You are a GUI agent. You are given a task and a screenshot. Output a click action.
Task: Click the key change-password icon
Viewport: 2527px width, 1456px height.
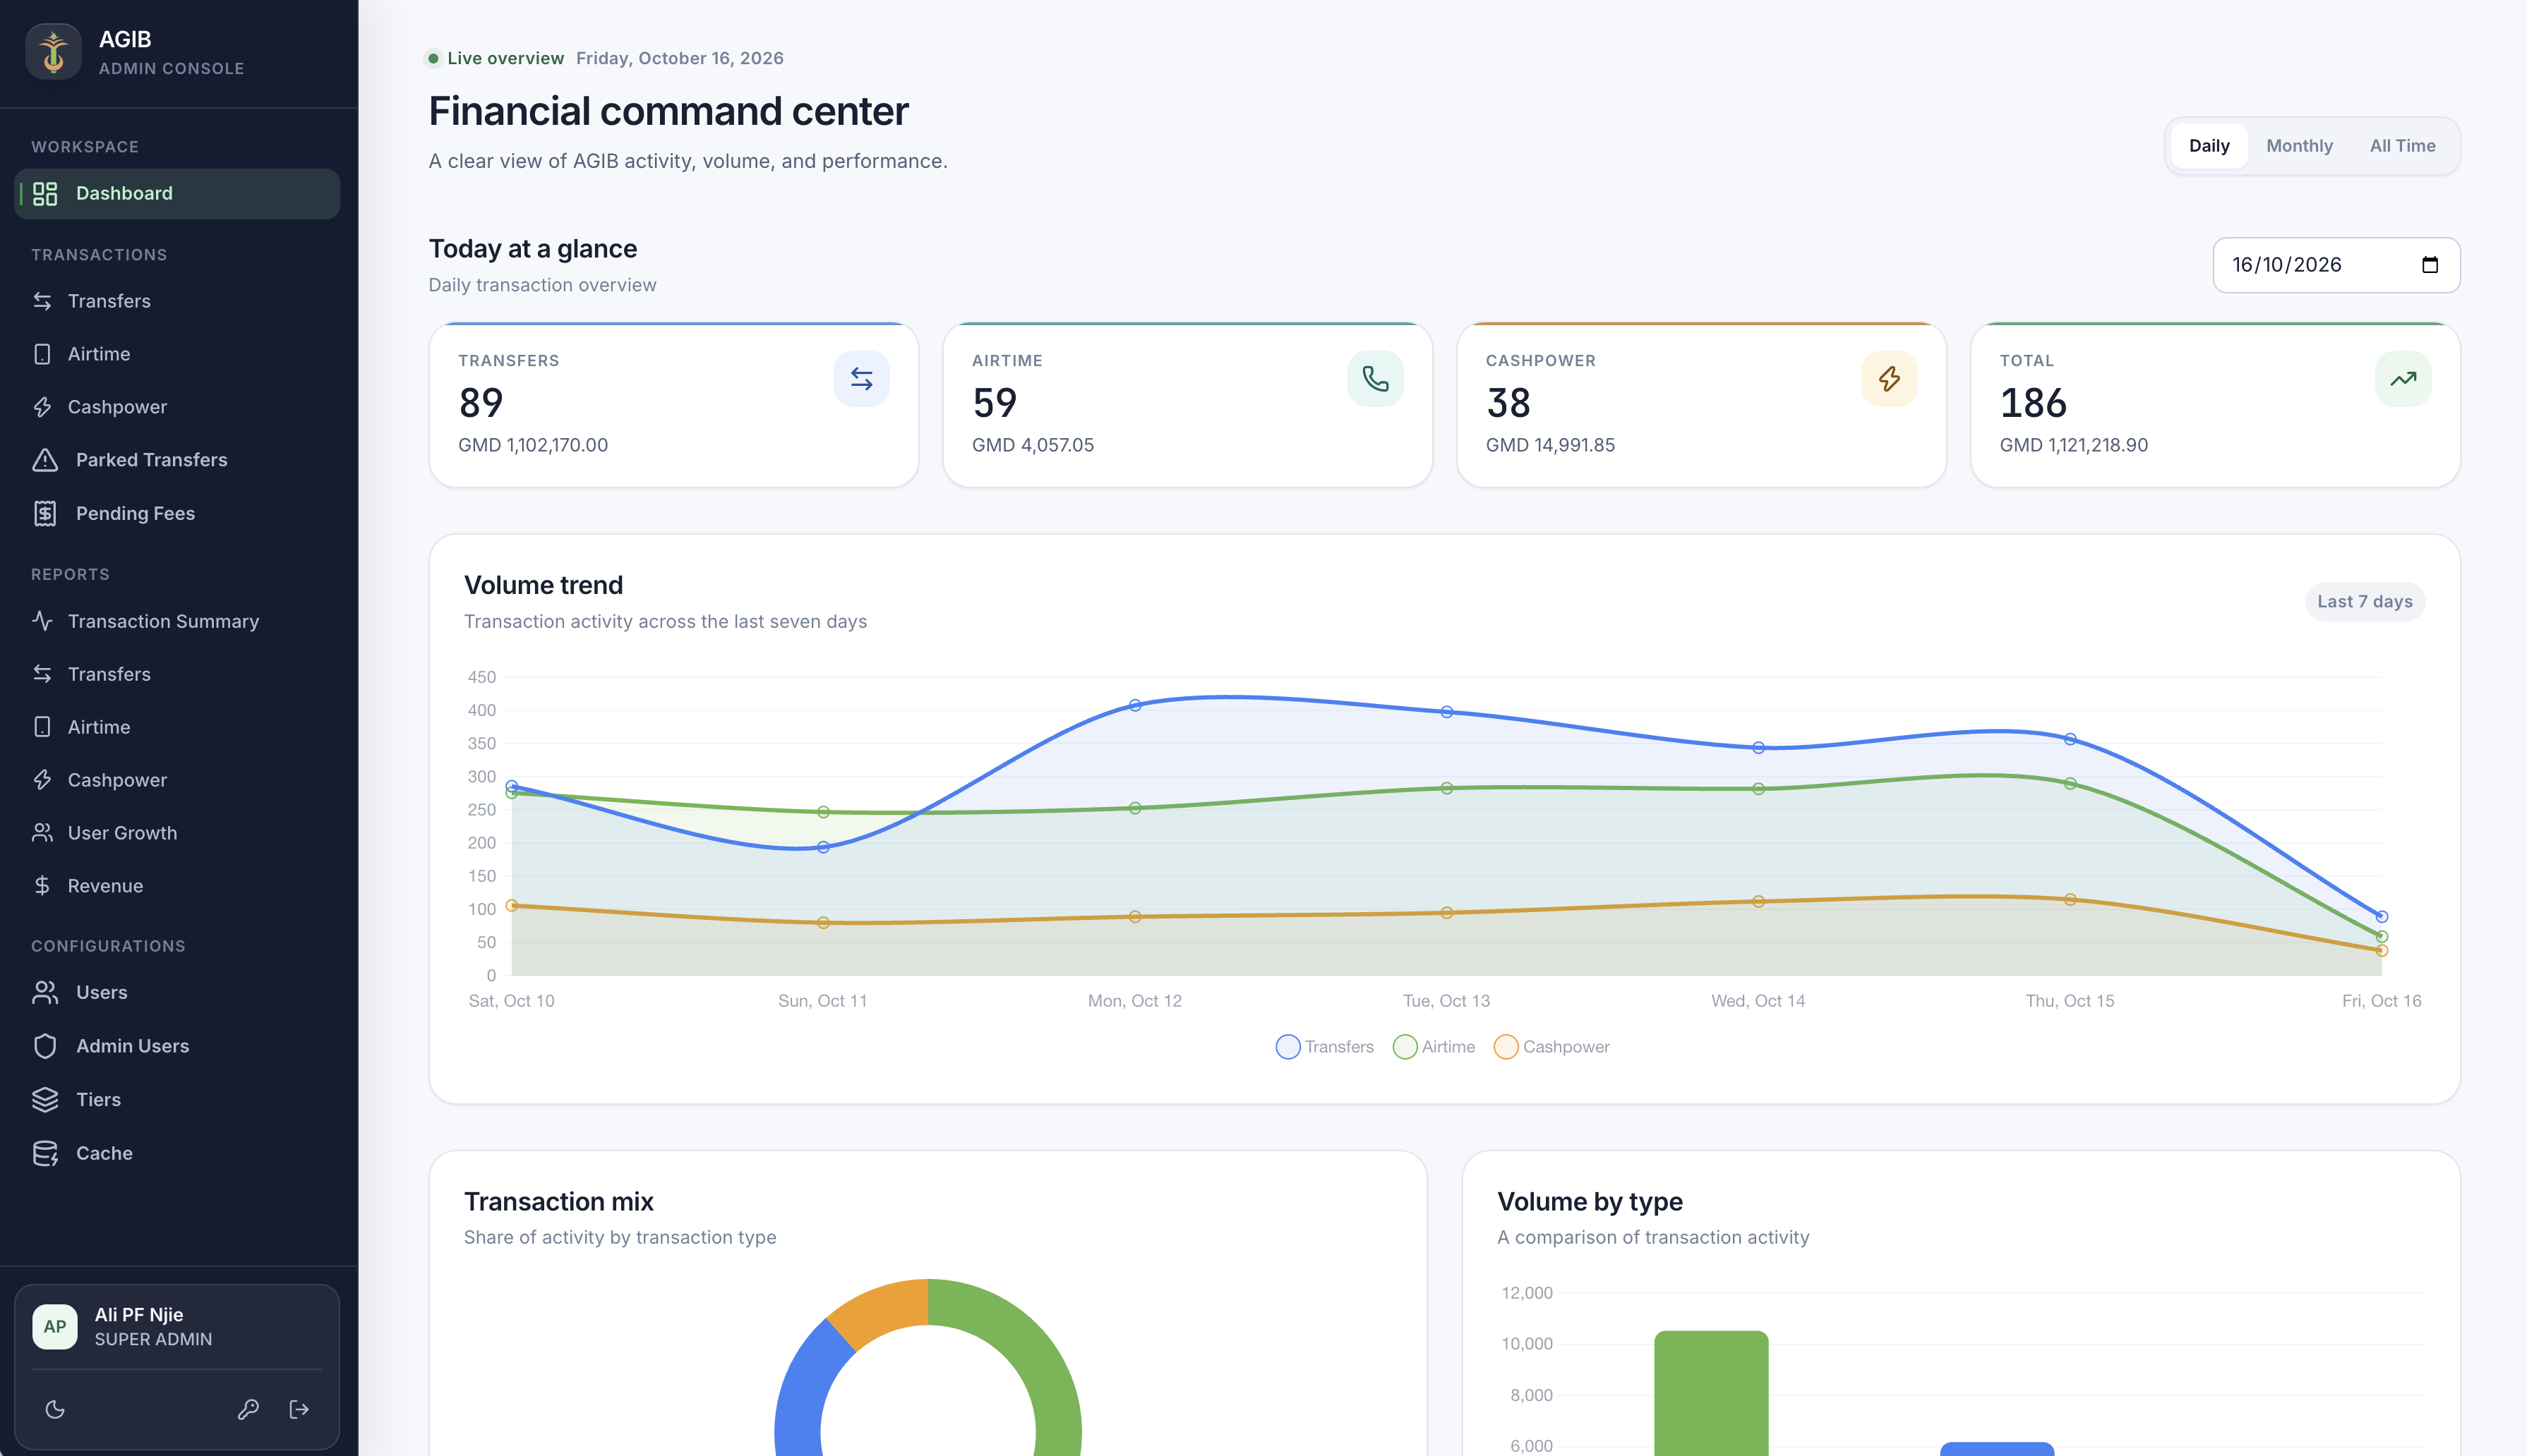pyautogui.click(x=248, y=1409)
